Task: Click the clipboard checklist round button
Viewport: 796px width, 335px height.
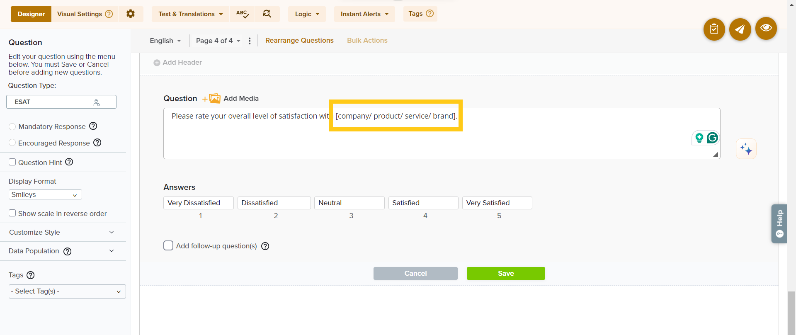Action: pos(714,29)
